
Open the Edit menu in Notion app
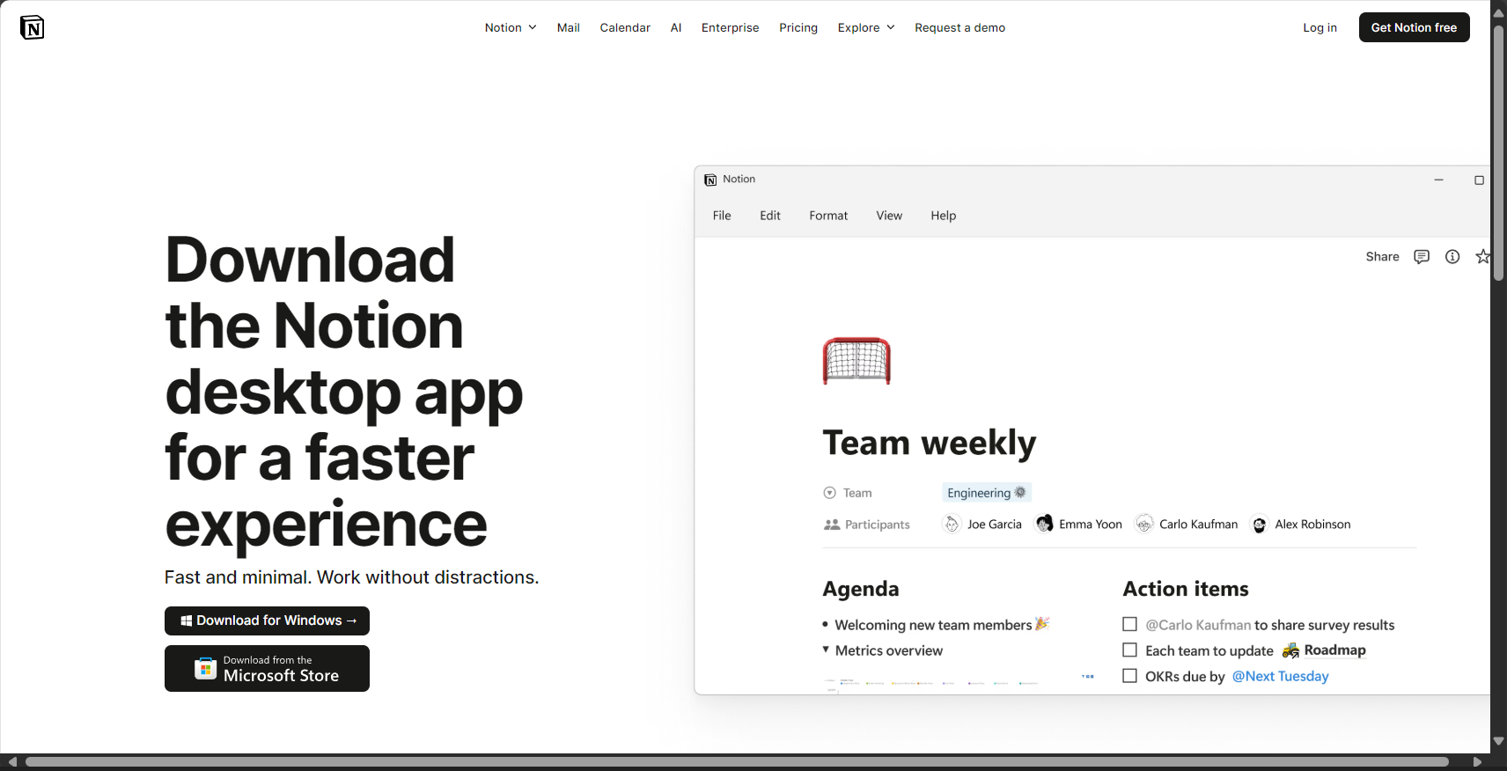coord(770,216)
